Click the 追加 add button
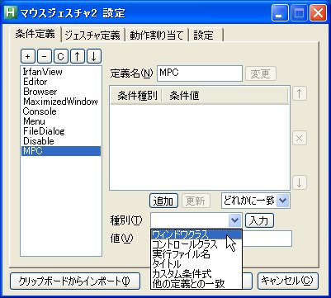331x298 pixels. click(x=163, y=201)
